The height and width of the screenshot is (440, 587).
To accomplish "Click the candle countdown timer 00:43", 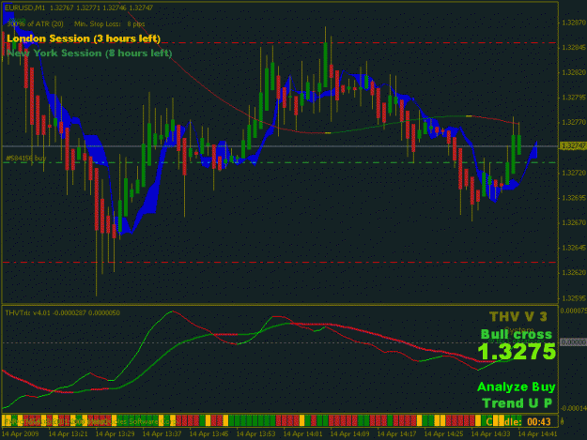I will [539, 422].
